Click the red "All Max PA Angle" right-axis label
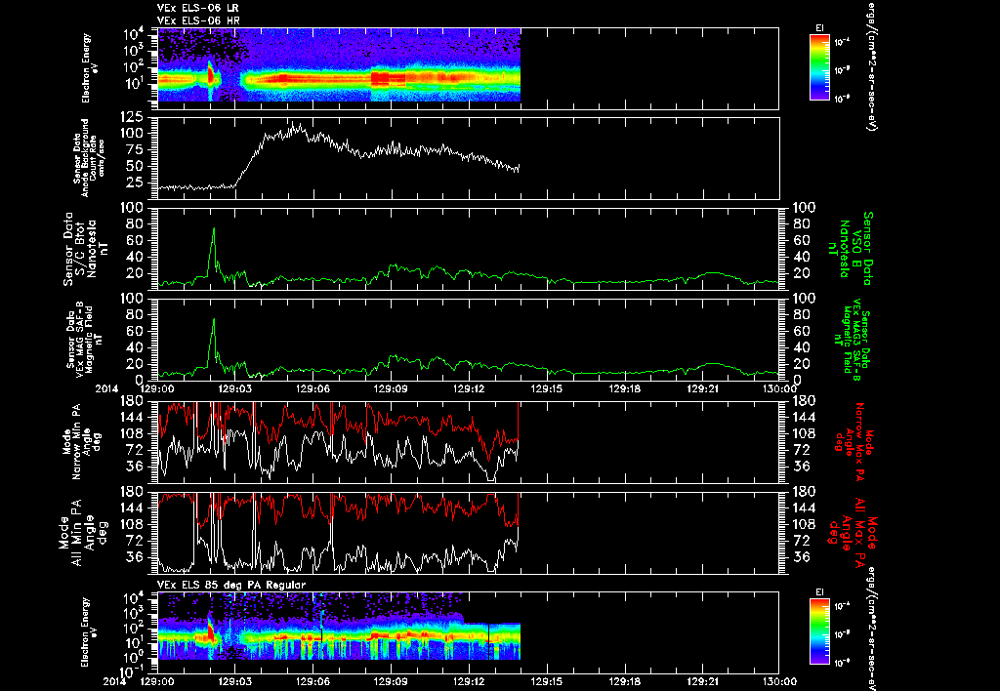Screen dimensions: 1000x691 coord(852,532)
